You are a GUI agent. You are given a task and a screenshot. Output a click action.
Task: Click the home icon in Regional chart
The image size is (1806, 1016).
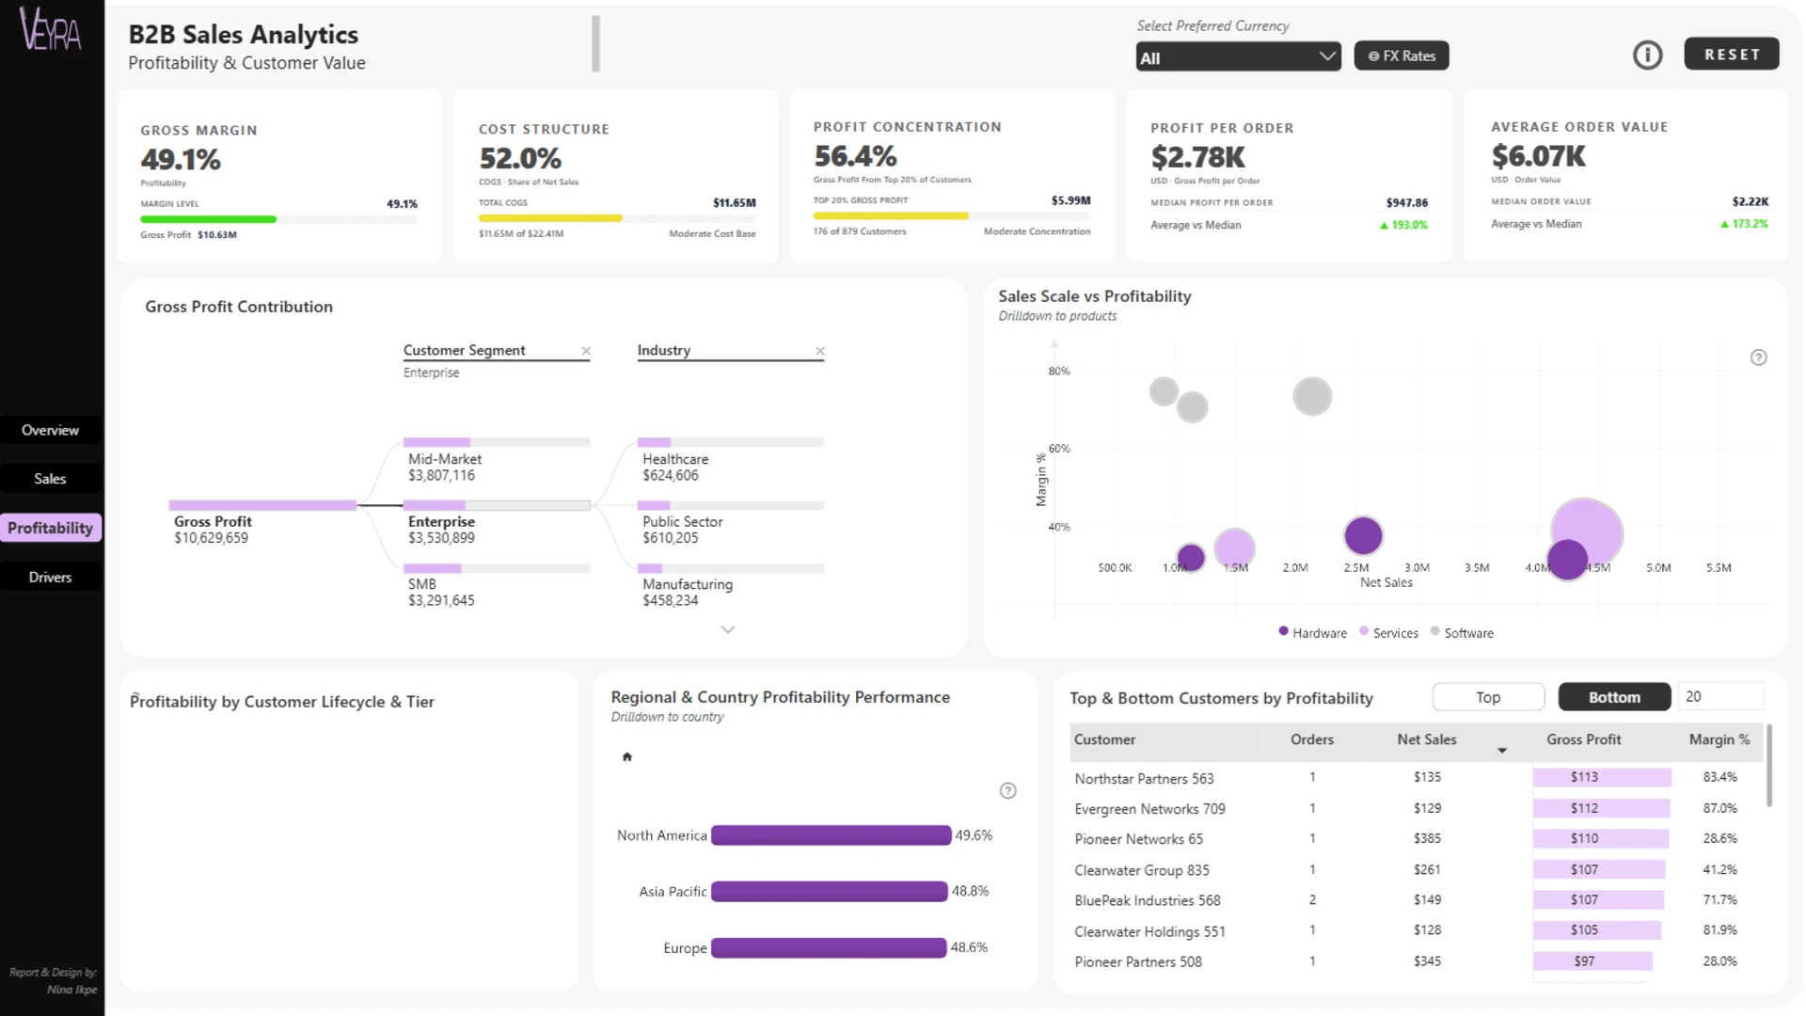[627, 756]
